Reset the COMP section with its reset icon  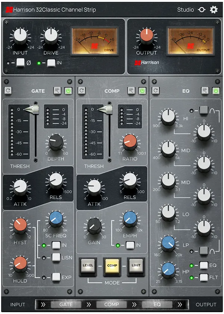pyautogui.click(x=82, y=90)
